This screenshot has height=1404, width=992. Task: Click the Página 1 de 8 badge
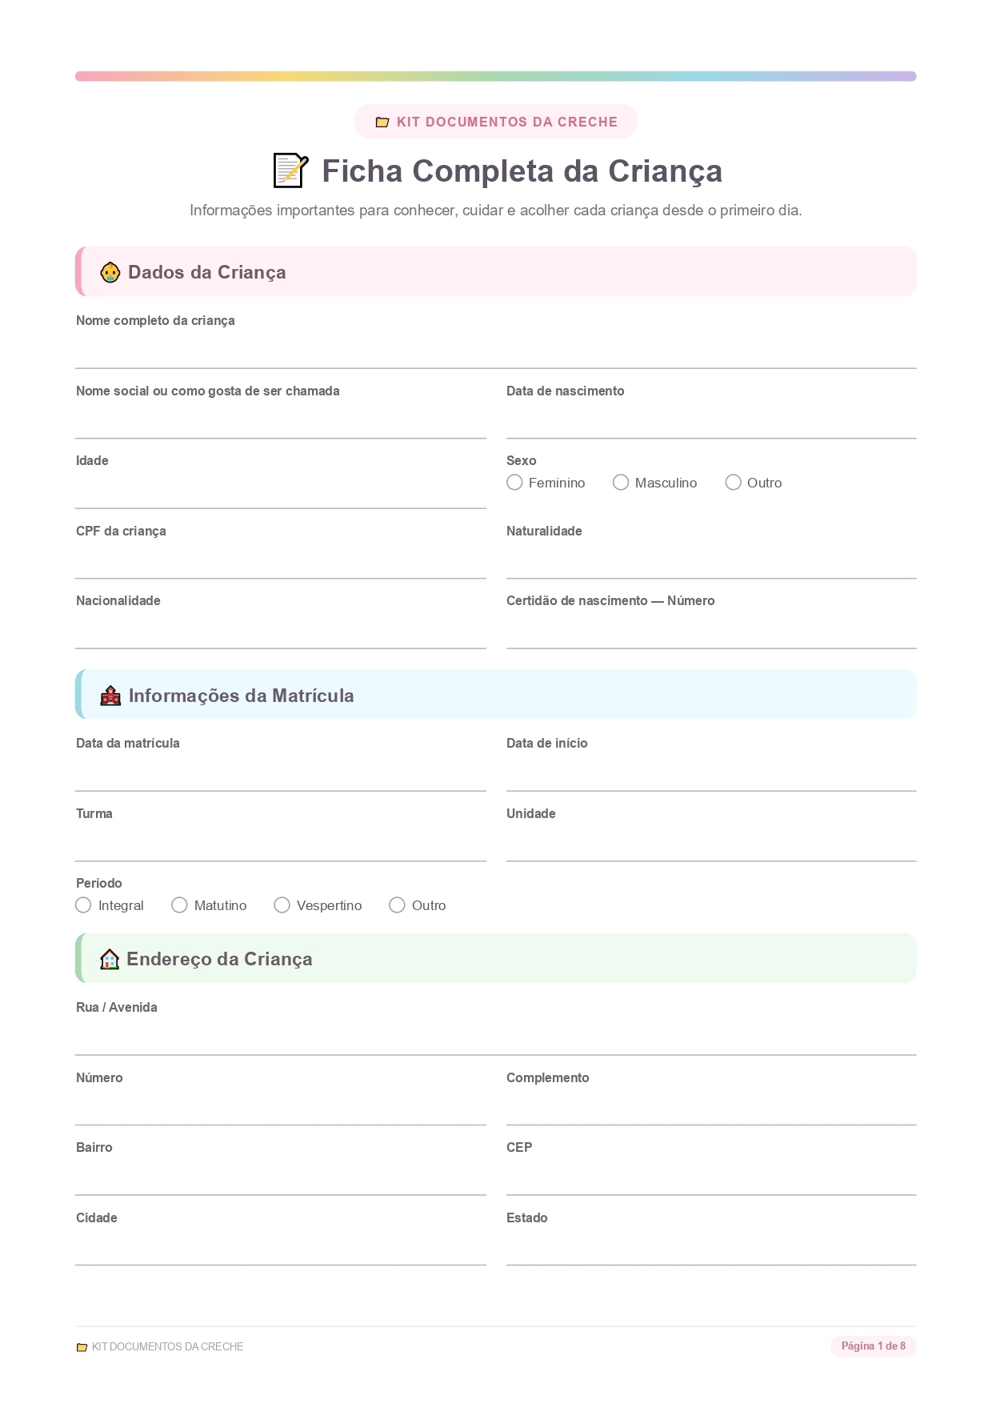874,1346
